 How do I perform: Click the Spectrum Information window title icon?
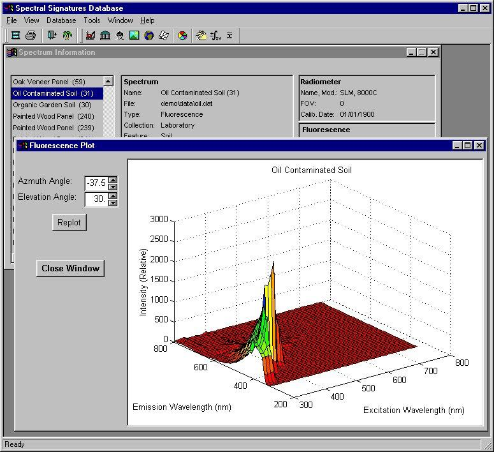[x=11, y=52]
